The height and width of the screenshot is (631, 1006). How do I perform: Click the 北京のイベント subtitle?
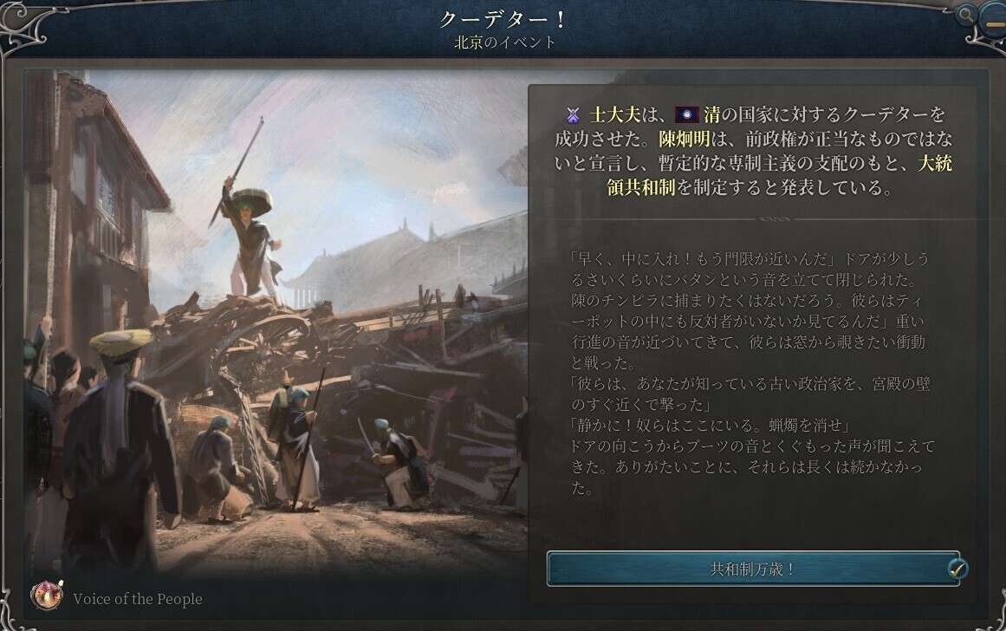click(x=504, y=43)
